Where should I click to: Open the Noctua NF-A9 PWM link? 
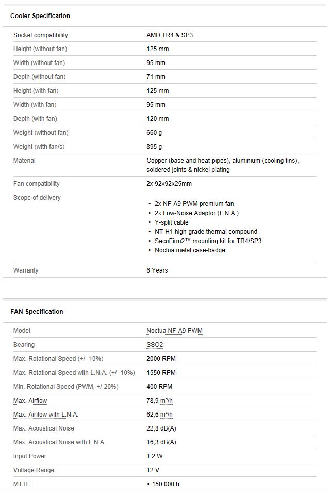[174, 331]
